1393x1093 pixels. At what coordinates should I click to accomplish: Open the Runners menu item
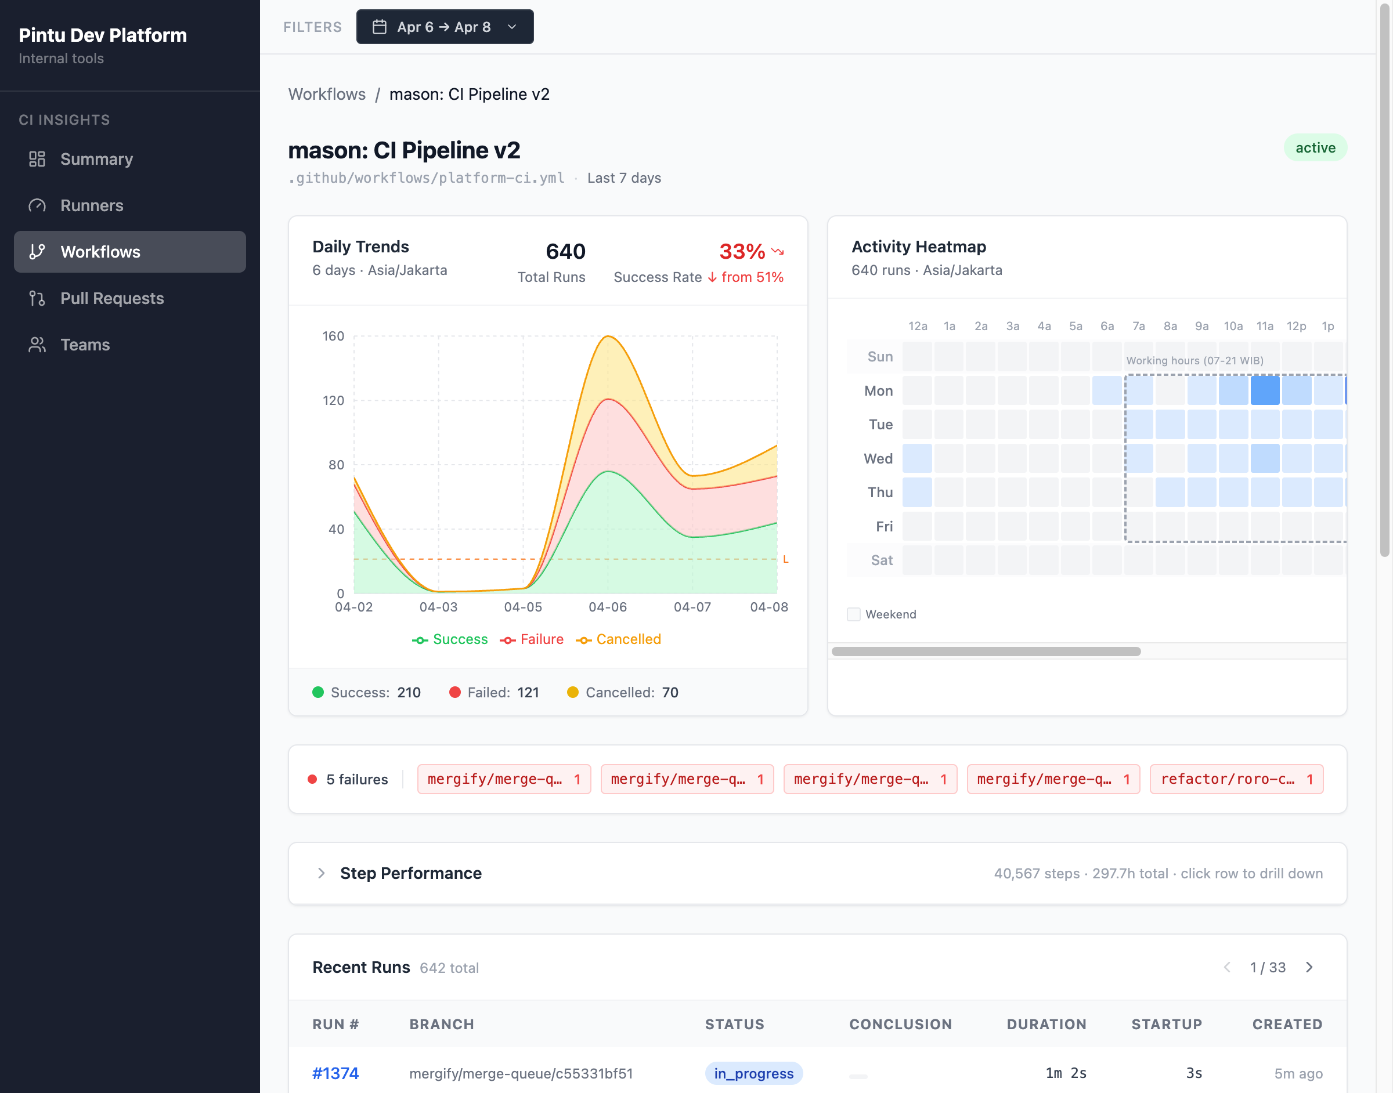(x=92, y=205)
